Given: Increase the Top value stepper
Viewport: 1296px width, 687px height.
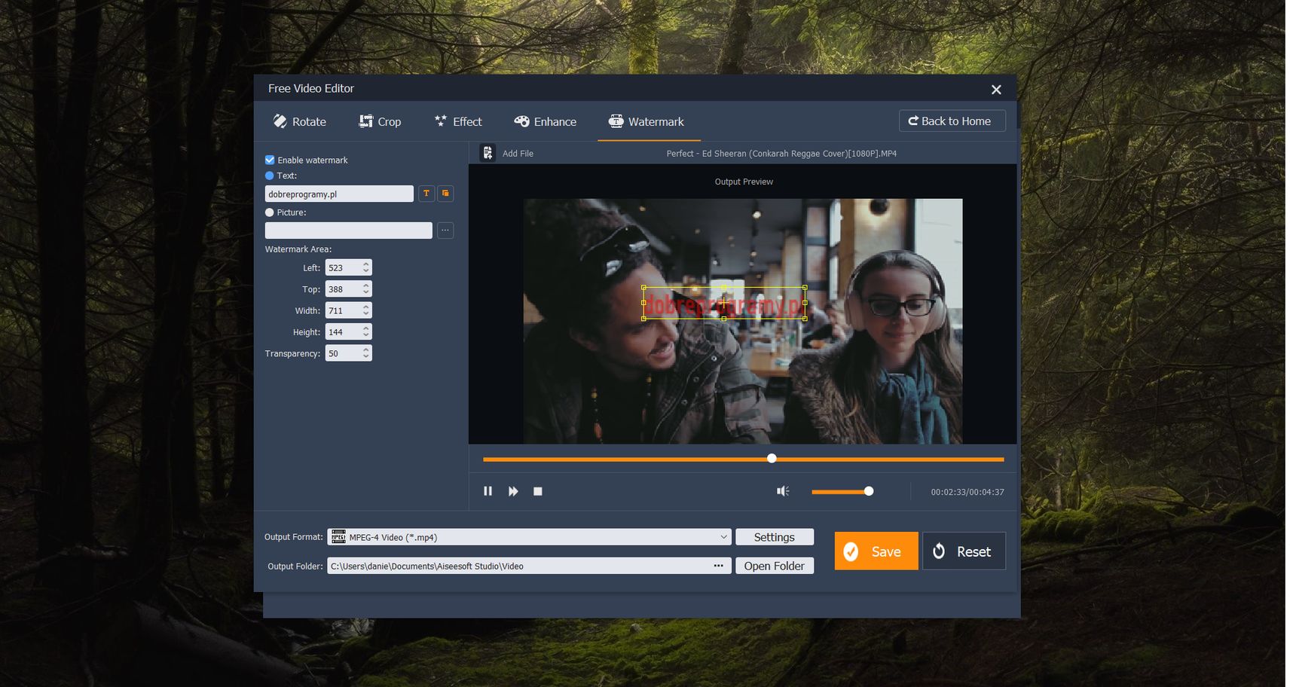Looking at the screenshot, I should coord(366,285).
